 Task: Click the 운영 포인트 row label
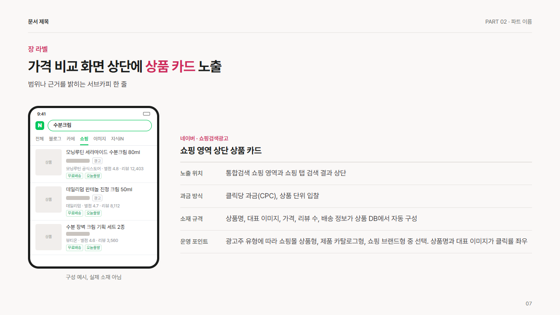pos(194,241)
